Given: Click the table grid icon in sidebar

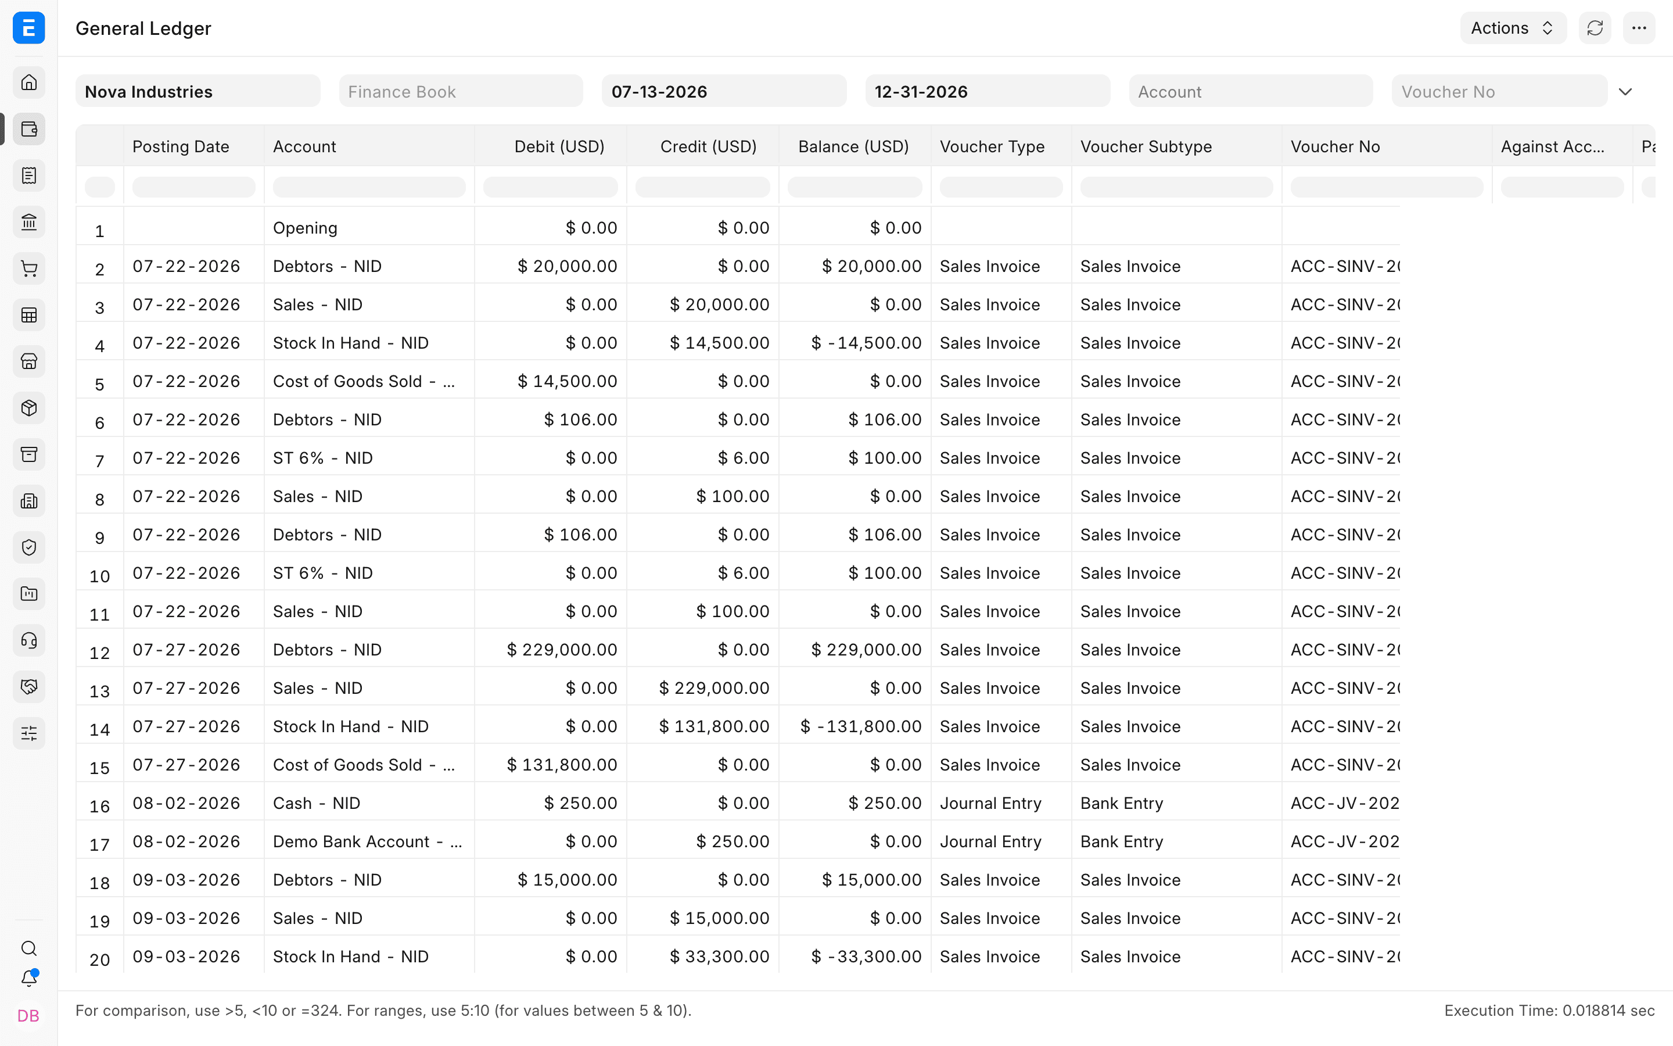Looking at the screenshot, I should pos(29,315).
